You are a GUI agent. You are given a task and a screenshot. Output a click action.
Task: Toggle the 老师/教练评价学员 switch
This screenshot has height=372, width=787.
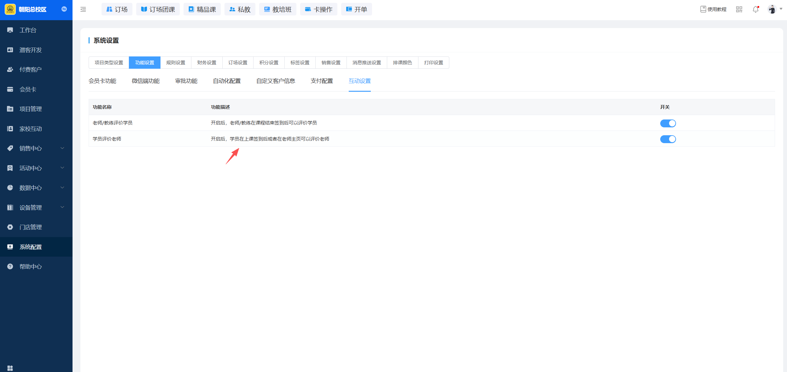point(668,123)
